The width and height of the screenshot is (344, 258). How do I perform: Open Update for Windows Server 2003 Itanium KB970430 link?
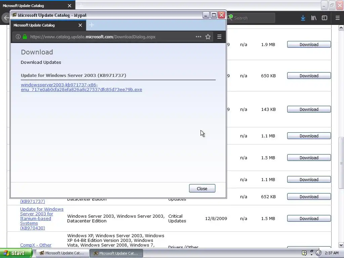pyautogui.click(x=42, y=218)
